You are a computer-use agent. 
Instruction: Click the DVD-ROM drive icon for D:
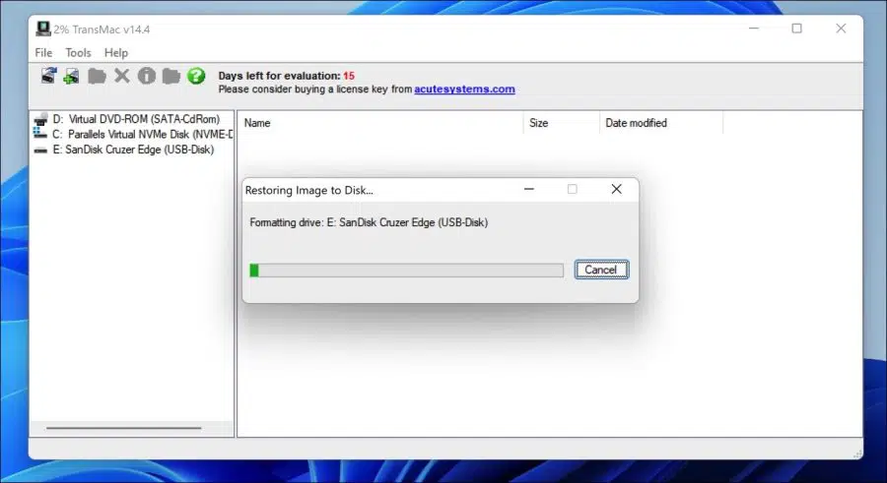[40, 119]
